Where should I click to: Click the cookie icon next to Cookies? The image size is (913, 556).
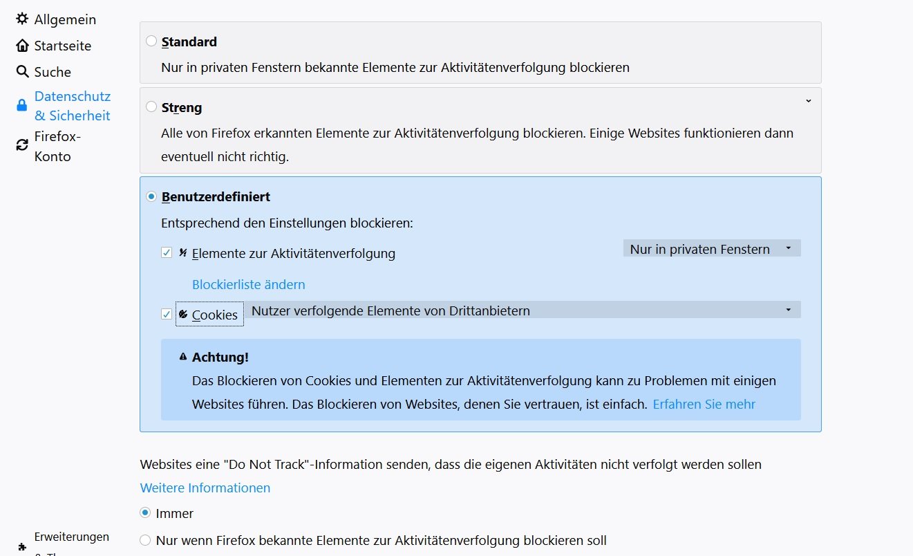[x=183, y=315]
